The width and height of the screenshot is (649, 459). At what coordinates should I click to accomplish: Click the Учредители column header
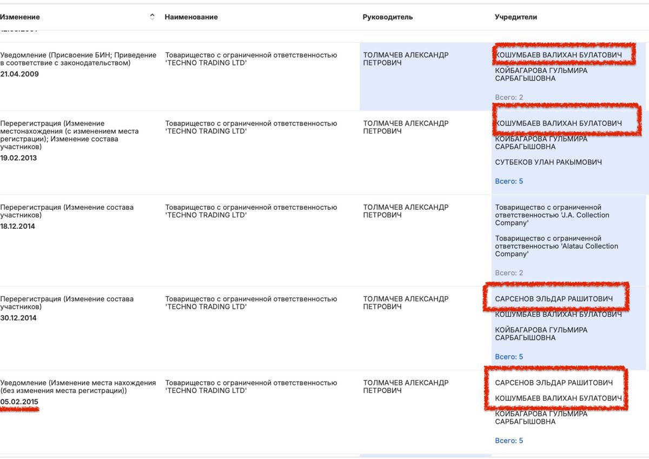point(516,17)
